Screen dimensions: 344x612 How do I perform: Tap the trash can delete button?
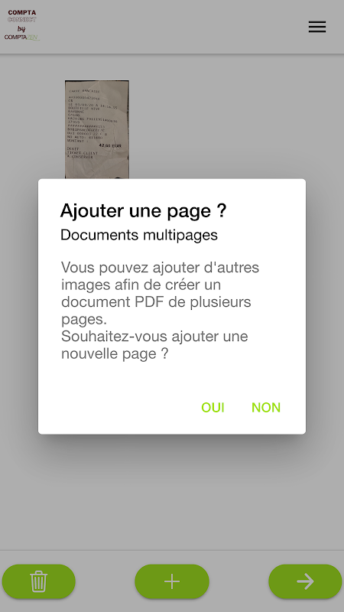point(39,581)
